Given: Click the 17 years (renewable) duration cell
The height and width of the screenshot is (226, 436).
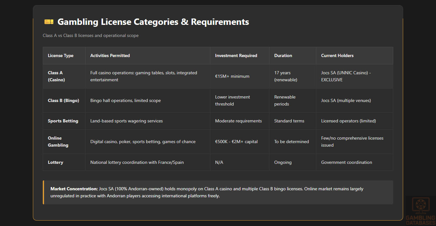Looking at the screenshot, I should [x=285, y=76].
